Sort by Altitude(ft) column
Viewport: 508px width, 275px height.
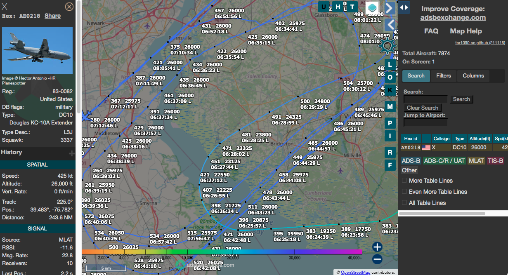click(479, 139)
